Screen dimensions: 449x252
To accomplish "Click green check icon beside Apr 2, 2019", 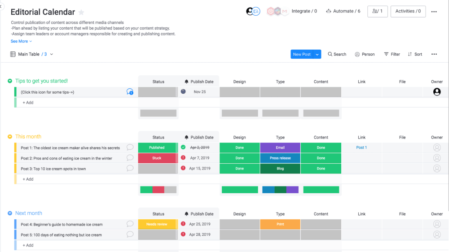I will click(x=183, y=148).
